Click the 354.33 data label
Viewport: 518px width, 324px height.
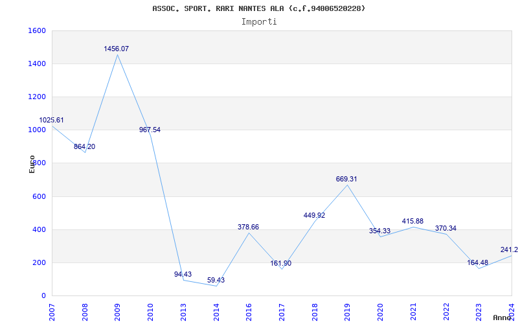(380, 231)
